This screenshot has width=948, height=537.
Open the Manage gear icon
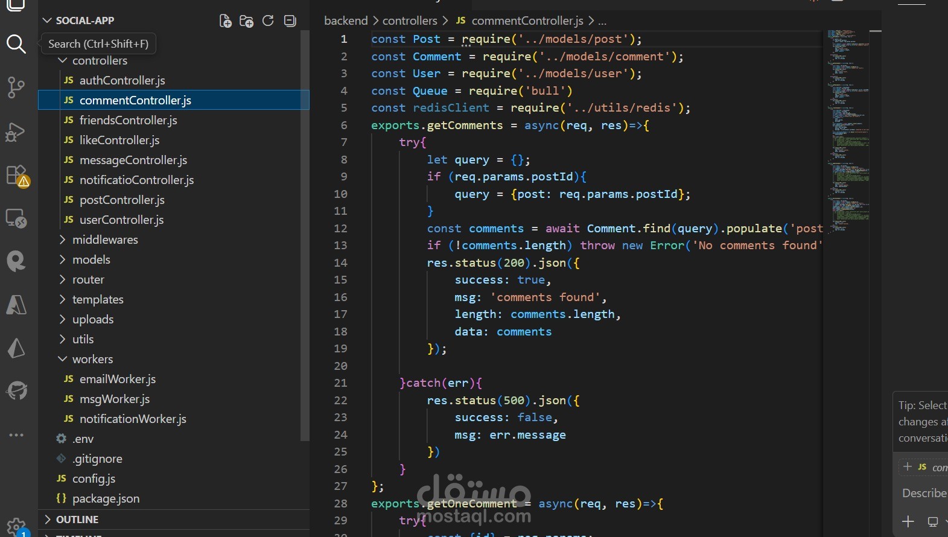[16, 527]
